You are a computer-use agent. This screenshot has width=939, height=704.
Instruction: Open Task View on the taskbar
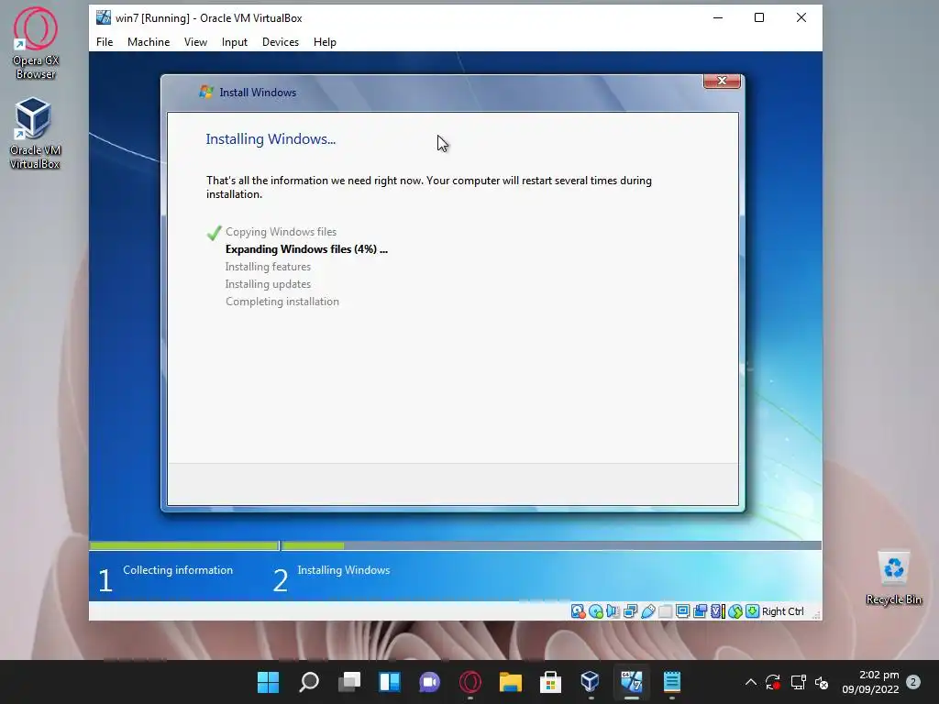click(349, 682)
